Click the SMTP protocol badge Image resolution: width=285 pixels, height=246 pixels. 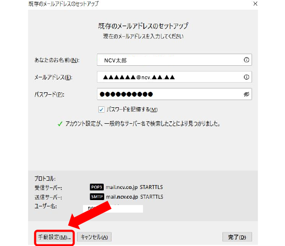coord(97,197)
